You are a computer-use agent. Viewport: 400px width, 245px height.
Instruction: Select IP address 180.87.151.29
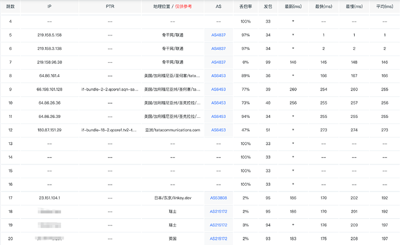[x=49, y=130]
